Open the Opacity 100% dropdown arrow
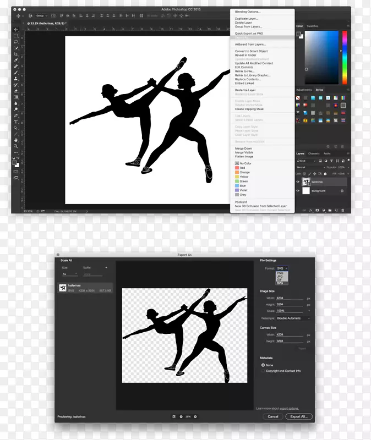Screen dimensions: 371x440 click(x=348, y=167)
